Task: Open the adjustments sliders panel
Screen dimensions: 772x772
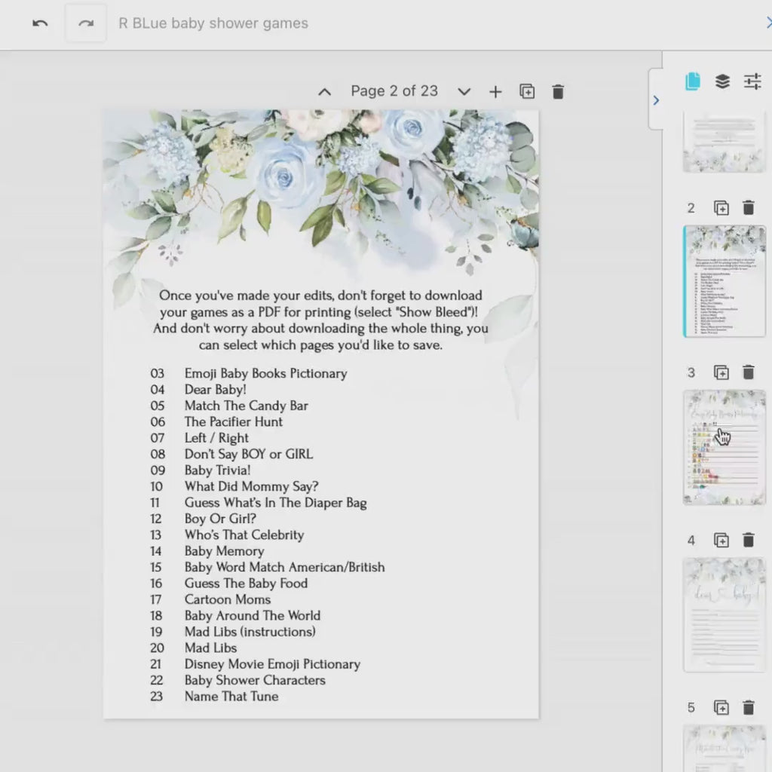Action: coord(752,81)
